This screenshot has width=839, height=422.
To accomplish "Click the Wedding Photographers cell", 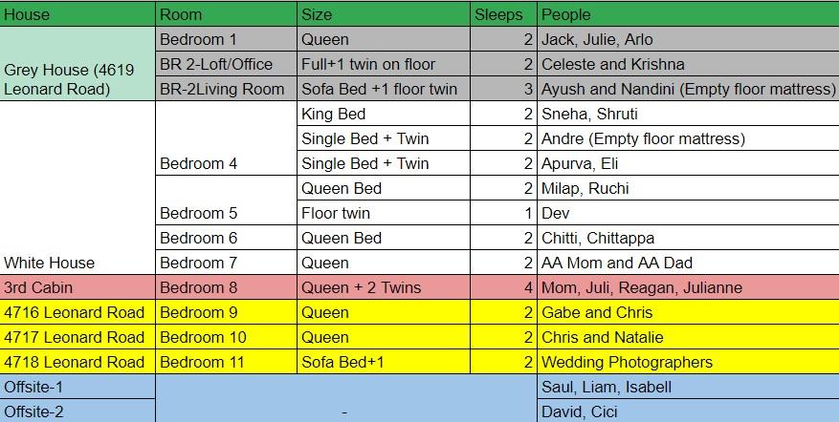I will pos(688,362).
